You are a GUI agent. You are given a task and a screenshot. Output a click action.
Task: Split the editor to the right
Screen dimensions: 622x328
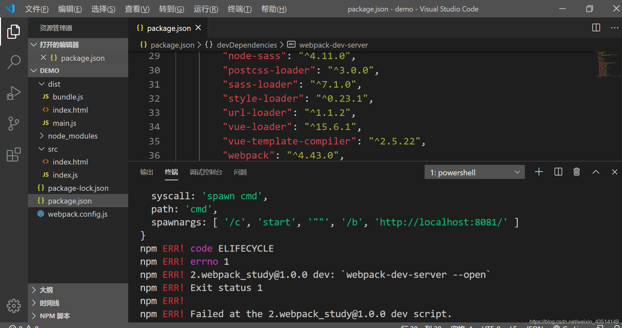(x=596, y=28)
